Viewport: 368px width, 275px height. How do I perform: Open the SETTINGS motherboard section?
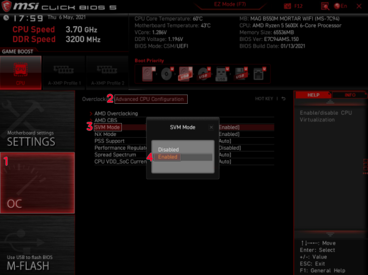click(x=37, y=121)
